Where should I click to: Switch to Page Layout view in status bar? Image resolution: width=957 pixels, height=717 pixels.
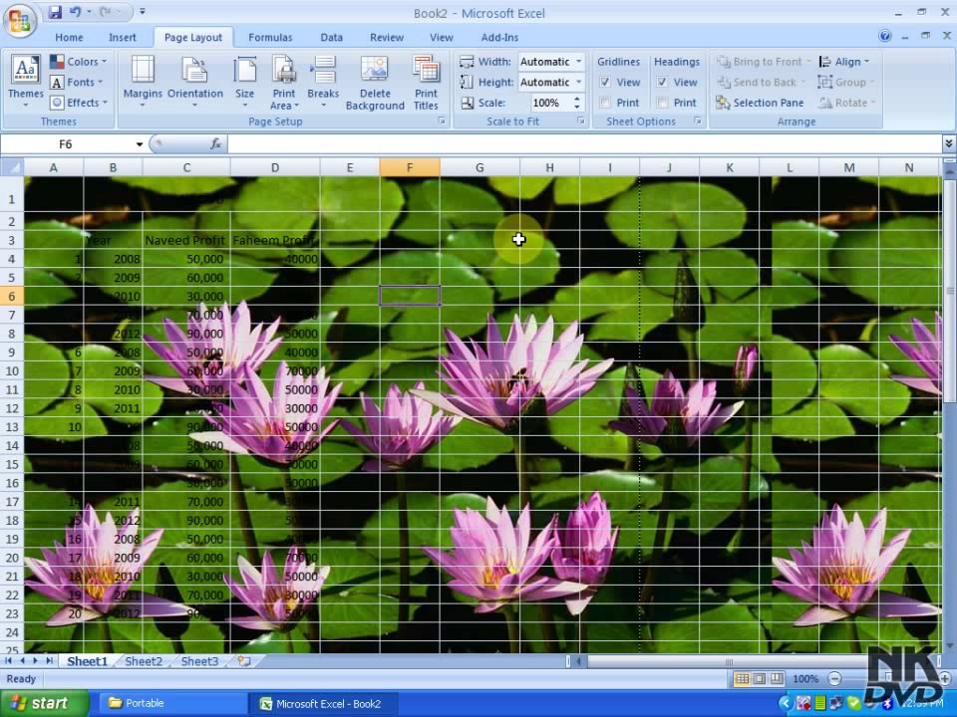[x=760, y=678]
